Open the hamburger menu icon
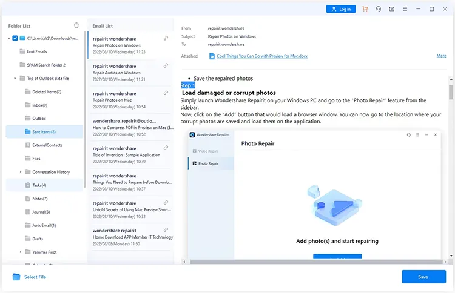This screenshot has height=293, width=455. pos(405,9)
